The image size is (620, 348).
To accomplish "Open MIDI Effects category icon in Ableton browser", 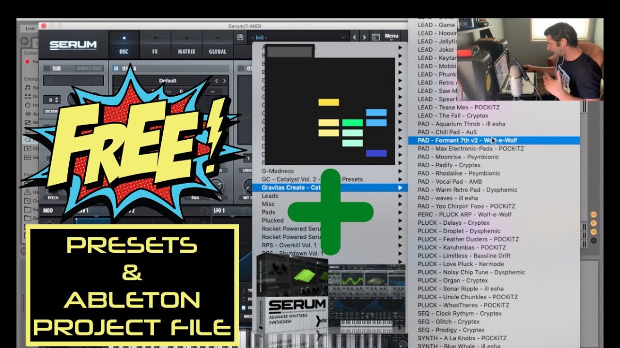I will point(27,122).
